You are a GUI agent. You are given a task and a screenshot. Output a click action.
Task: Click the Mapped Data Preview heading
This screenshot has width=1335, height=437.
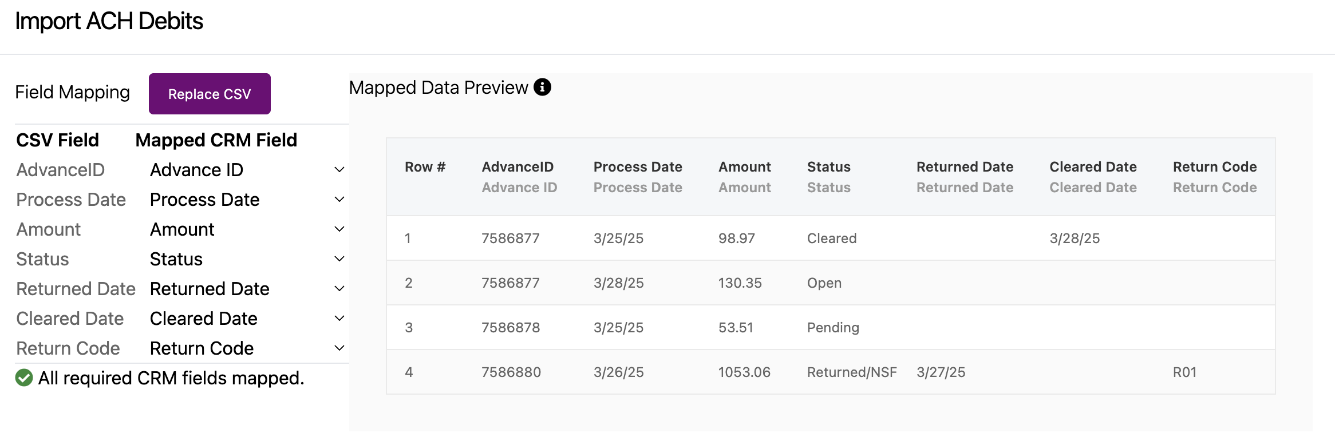click(439, 88)
